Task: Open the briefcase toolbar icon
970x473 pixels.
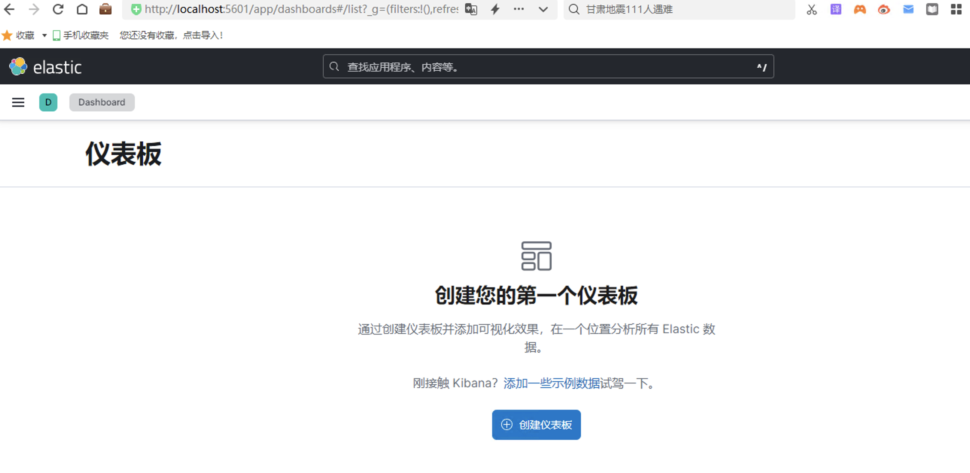Action: click(105, 9)
